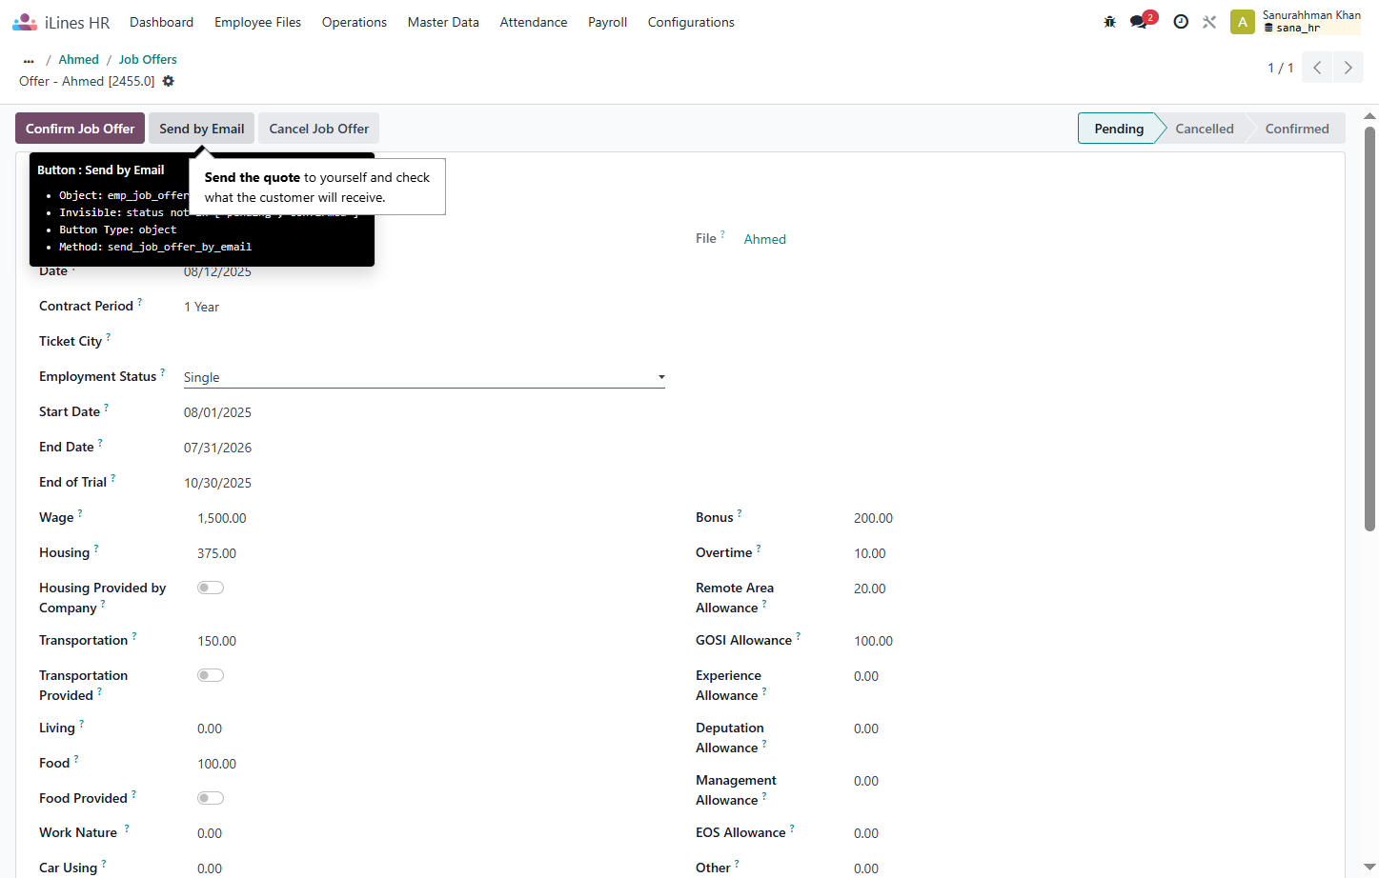This screenshot has width=1379, height=878.
Task: Toggle Food Provided switch
Action: [211, 798]
